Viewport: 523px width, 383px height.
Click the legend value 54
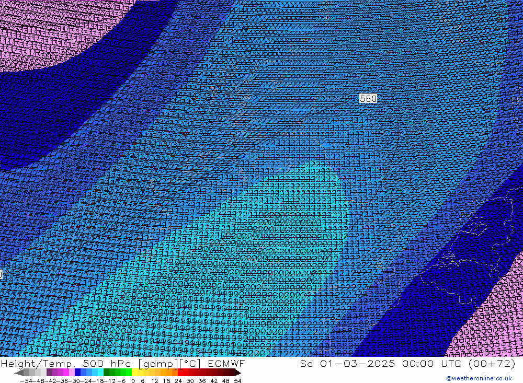237,381
